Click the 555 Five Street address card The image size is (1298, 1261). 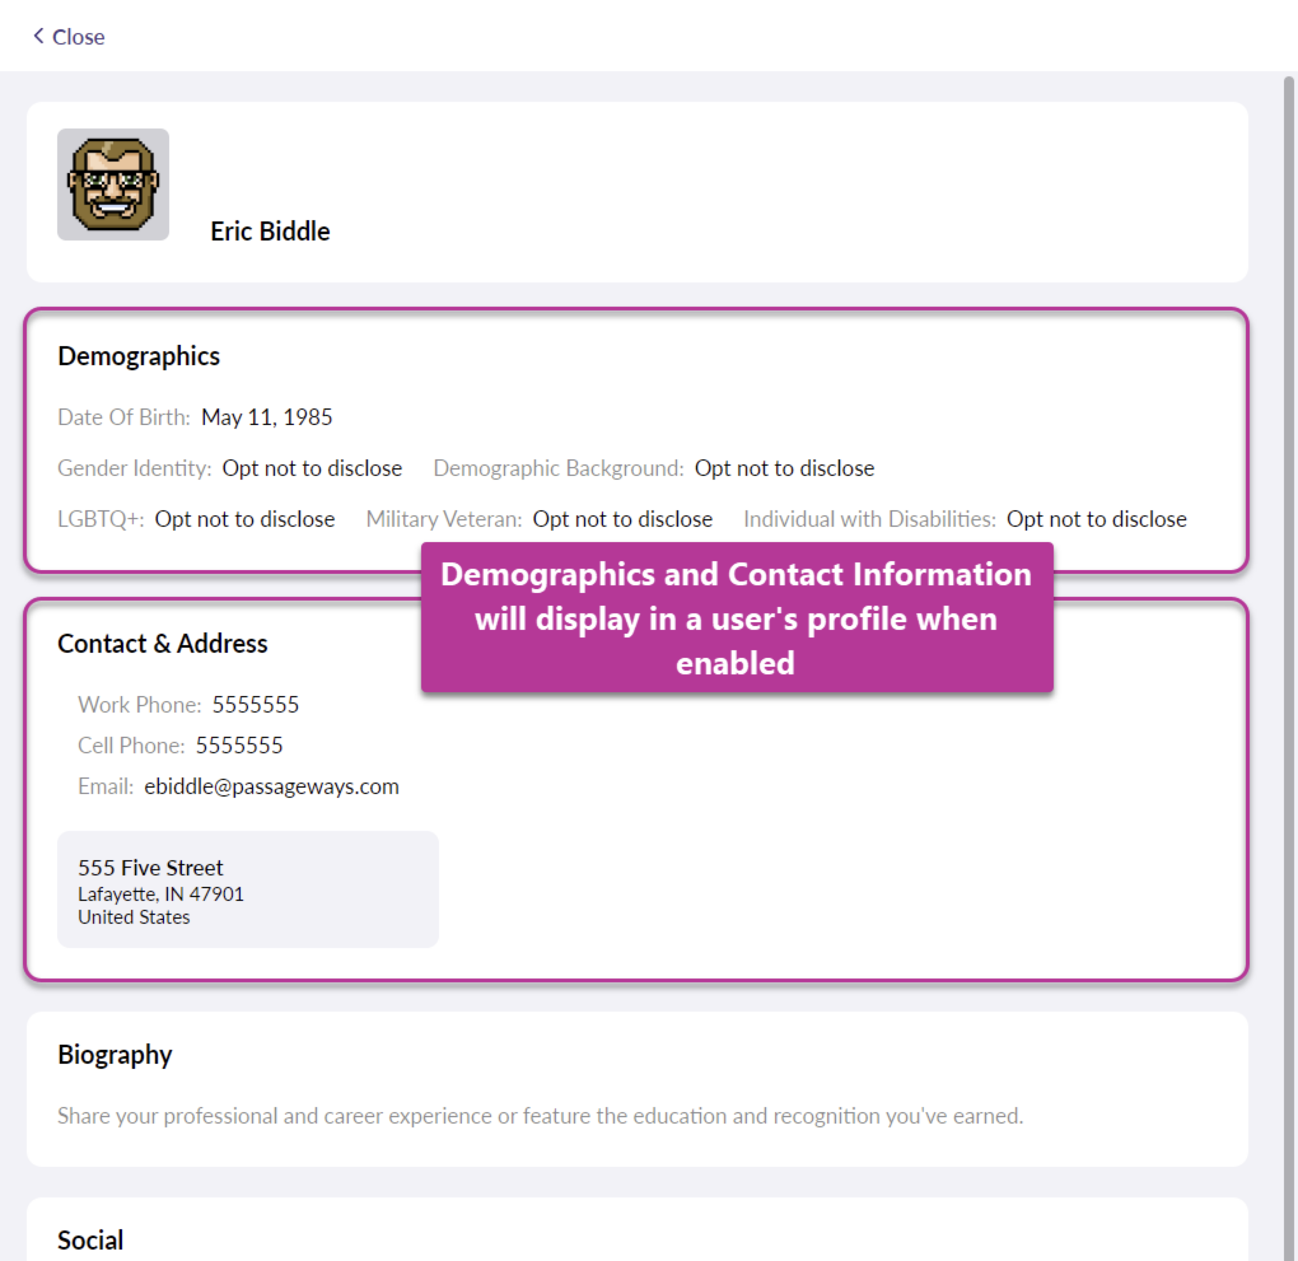pos(248,889)
